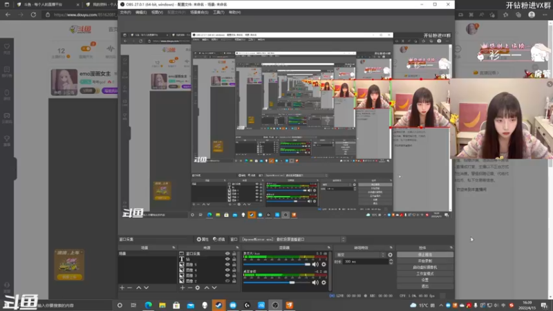
Task: Mute the microphone audio speaker icon
Action: [x=315, y=265]
